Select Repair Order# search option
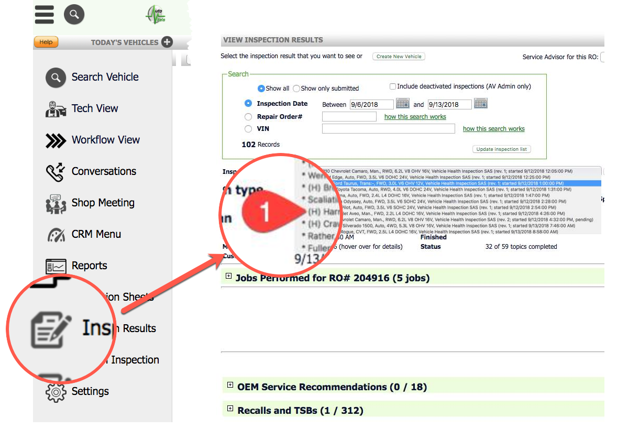Image resolution: width=617 pixels, height=429 pixels. coord(248,117)
